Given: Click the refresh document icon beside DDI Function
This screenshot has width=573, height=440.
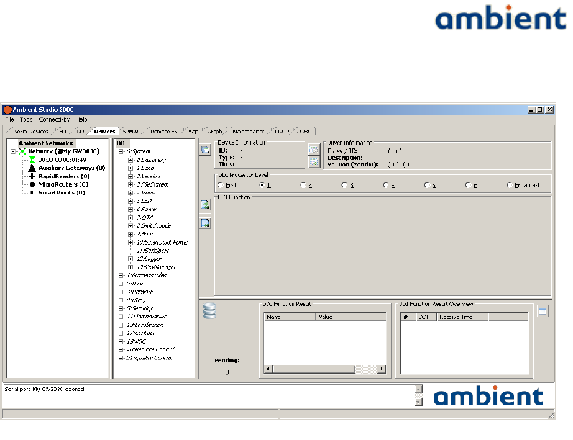Looking at the screenshot, I should point(205,205).
